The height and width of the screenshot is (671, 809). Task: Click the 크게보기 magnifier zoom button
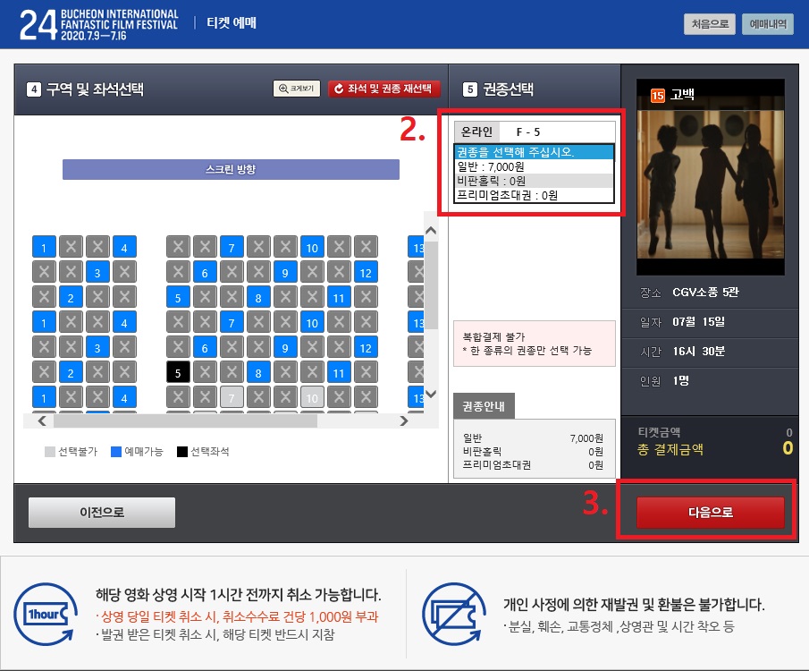[297, 89]
